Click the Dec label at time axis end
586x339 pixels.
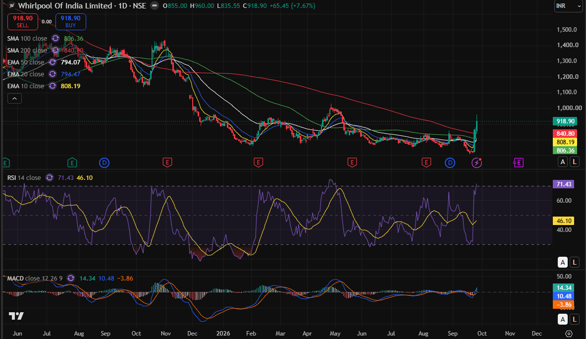tap(536, 334)
